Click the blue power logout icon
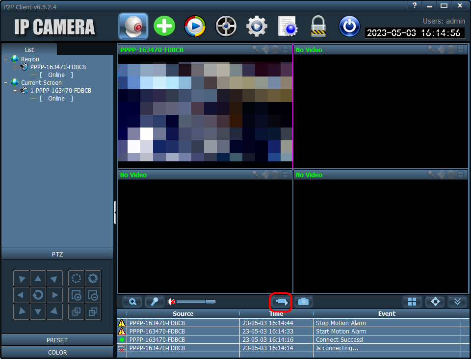 (349, 26)
